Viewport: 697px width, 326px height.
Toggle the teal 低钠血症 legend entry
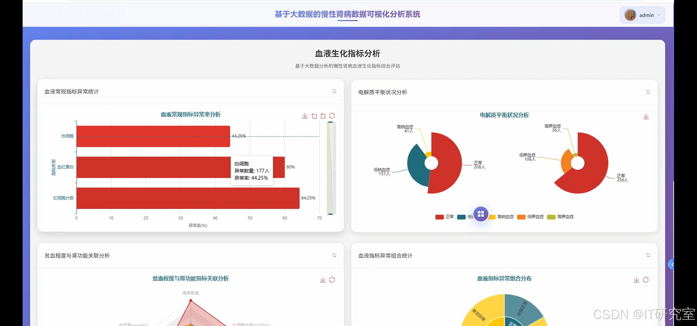coord(465,217)
